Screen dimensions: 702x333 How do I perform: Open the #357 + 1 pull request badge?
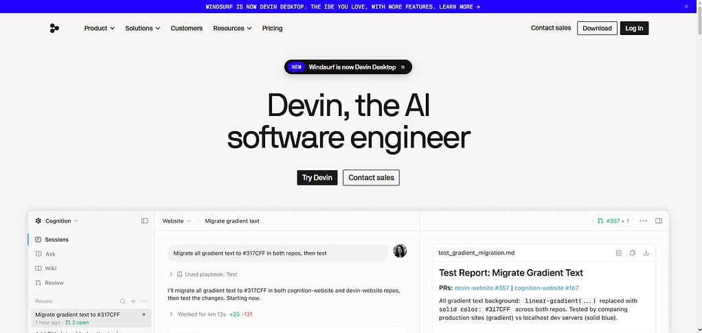pyautogui.click(x=613, y=220)
